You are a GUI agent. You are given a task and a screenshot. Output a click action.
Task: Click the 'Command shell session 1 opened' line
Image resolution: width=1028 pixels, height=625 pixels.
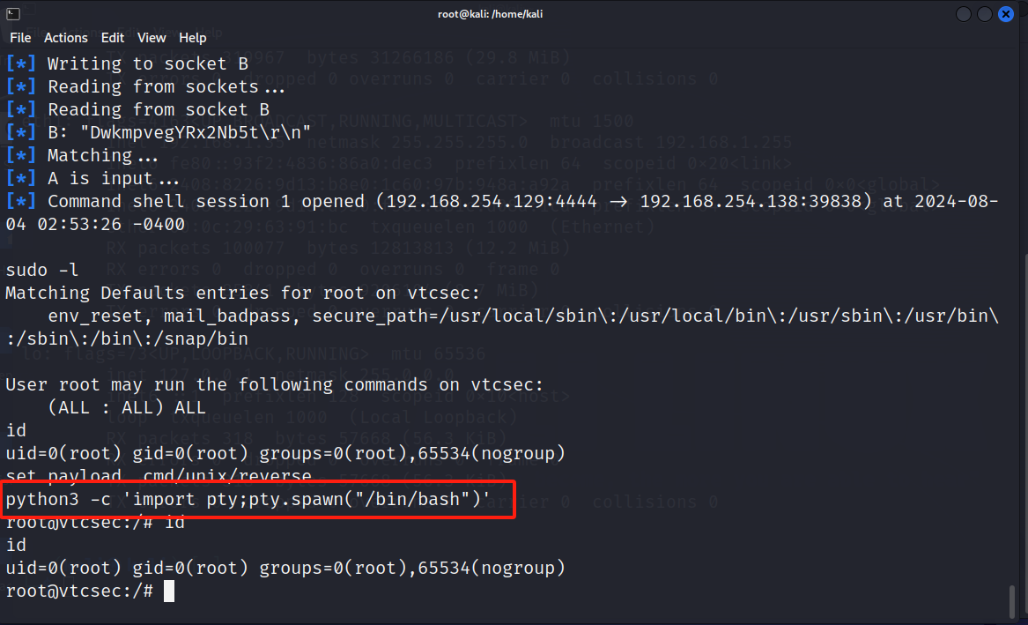point(501,212)
